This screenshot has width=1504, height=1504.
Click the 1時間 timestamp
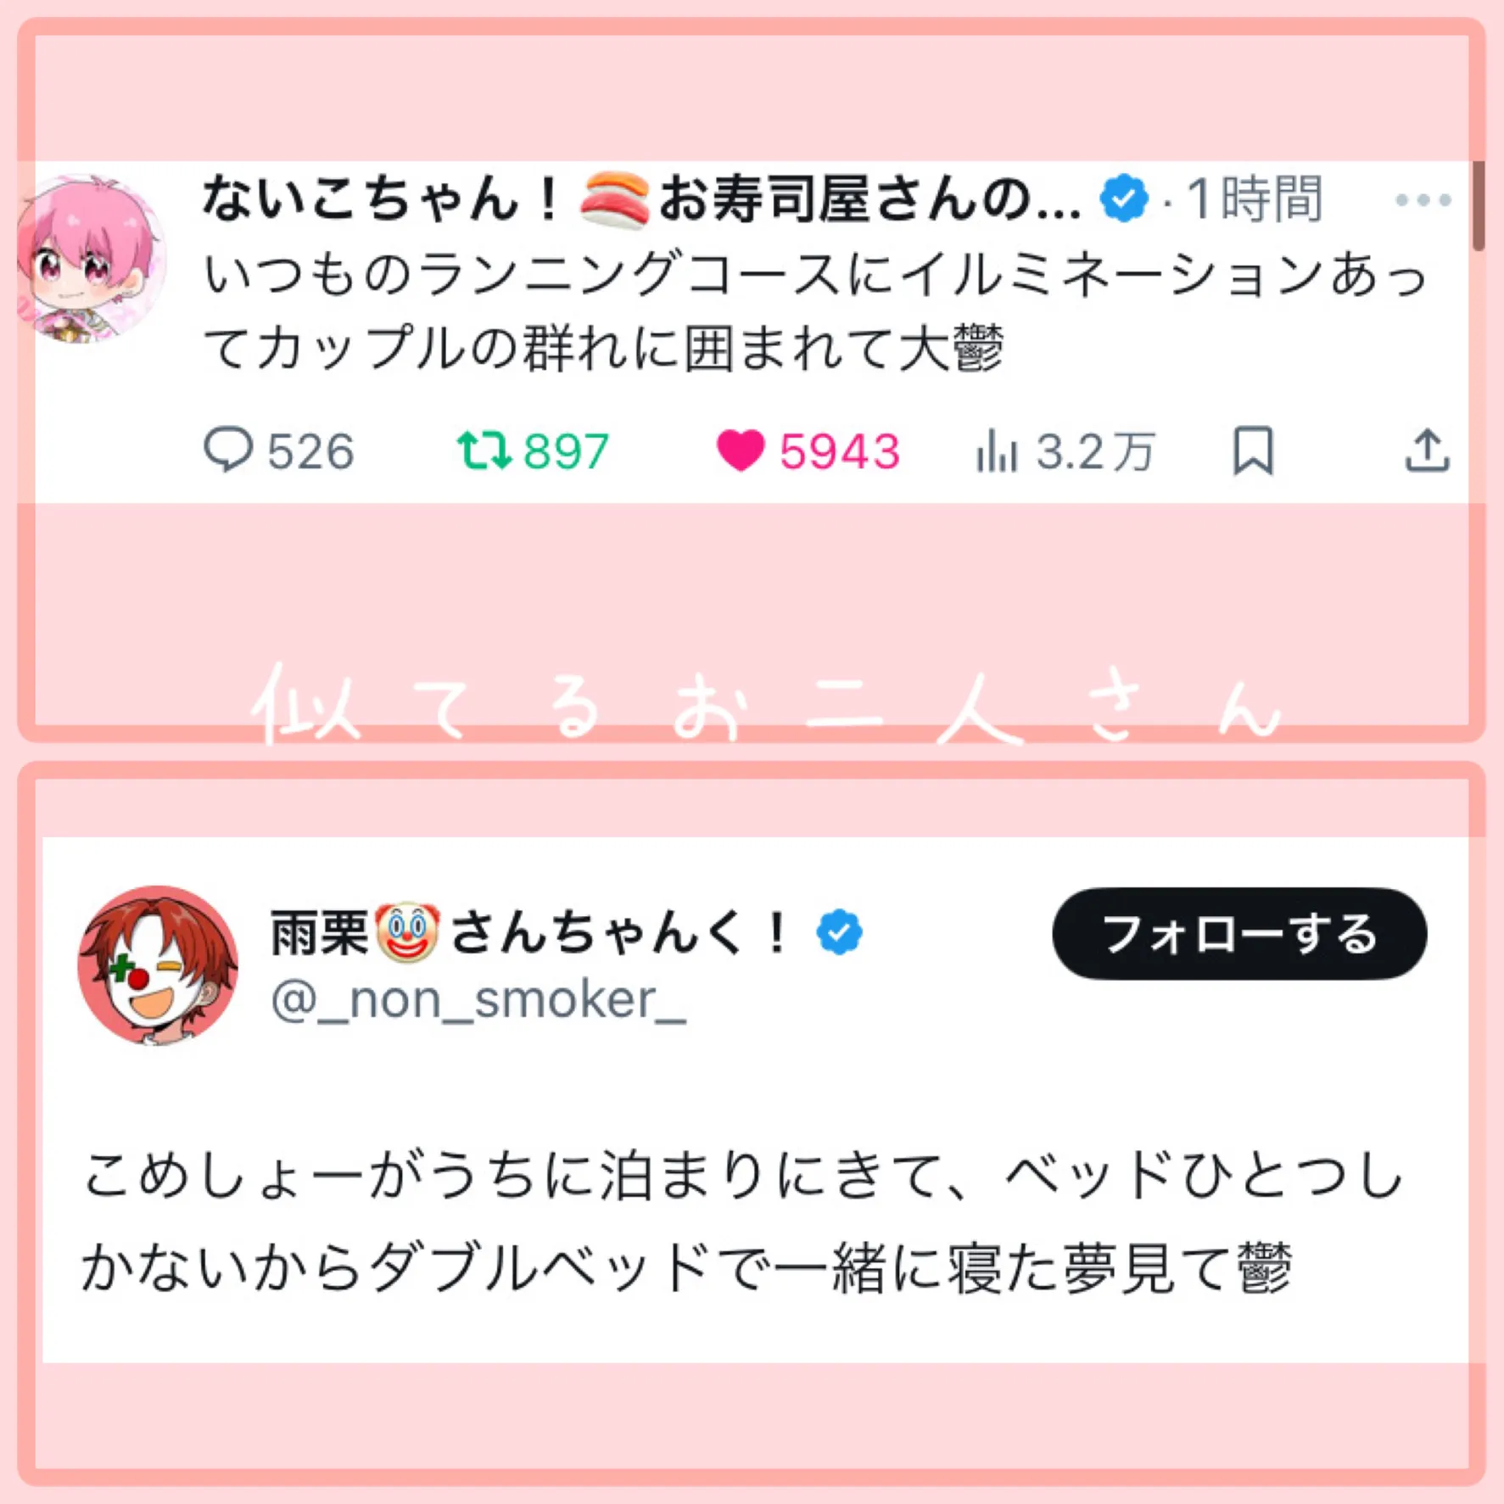[1254, 199]
